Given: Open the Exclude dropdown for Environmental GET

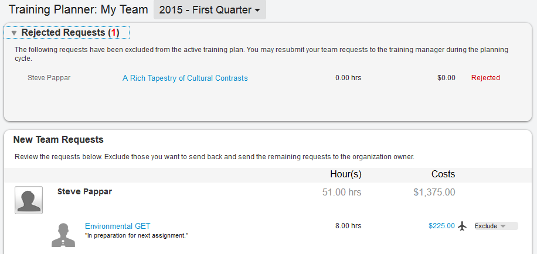Looking at the screenshot, I should 495,226.
